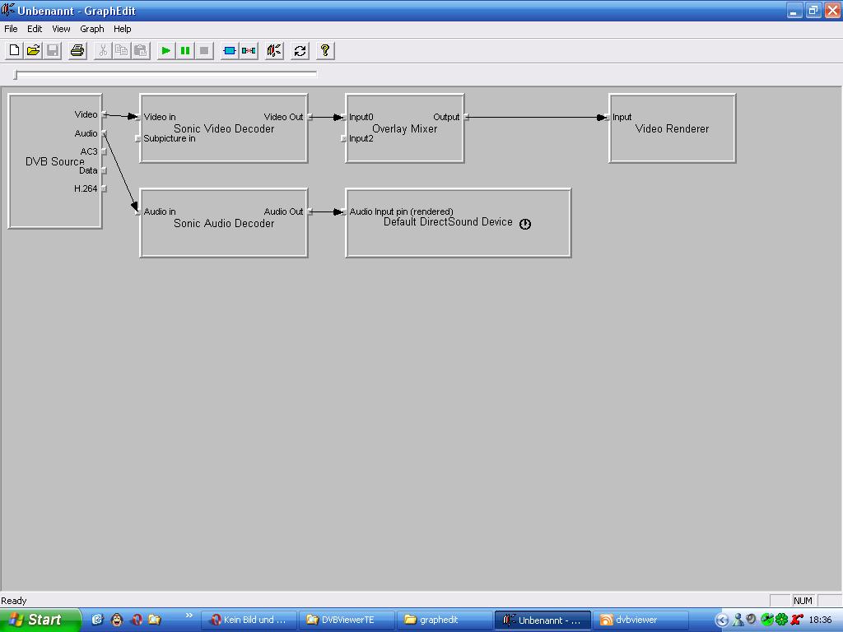Select the Overlay Mixer filter
Image resolution: width=843 pixels, height=632 pixels.
coord(405,128)
